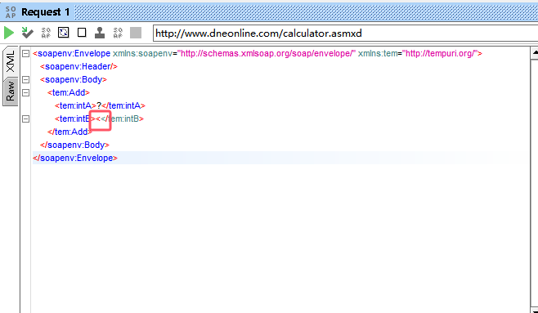This screenshot has width=538, height=313.
Task: Click the scrollbar up arrow in editor
Action: [x=535, y=53]
